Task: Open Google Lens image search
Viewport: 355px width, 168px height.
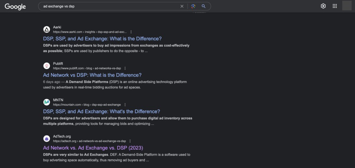Action: click(193, 6)
